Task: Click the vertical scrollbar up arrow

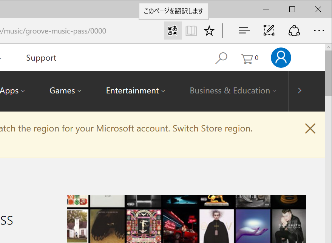Action: point(328,47)
